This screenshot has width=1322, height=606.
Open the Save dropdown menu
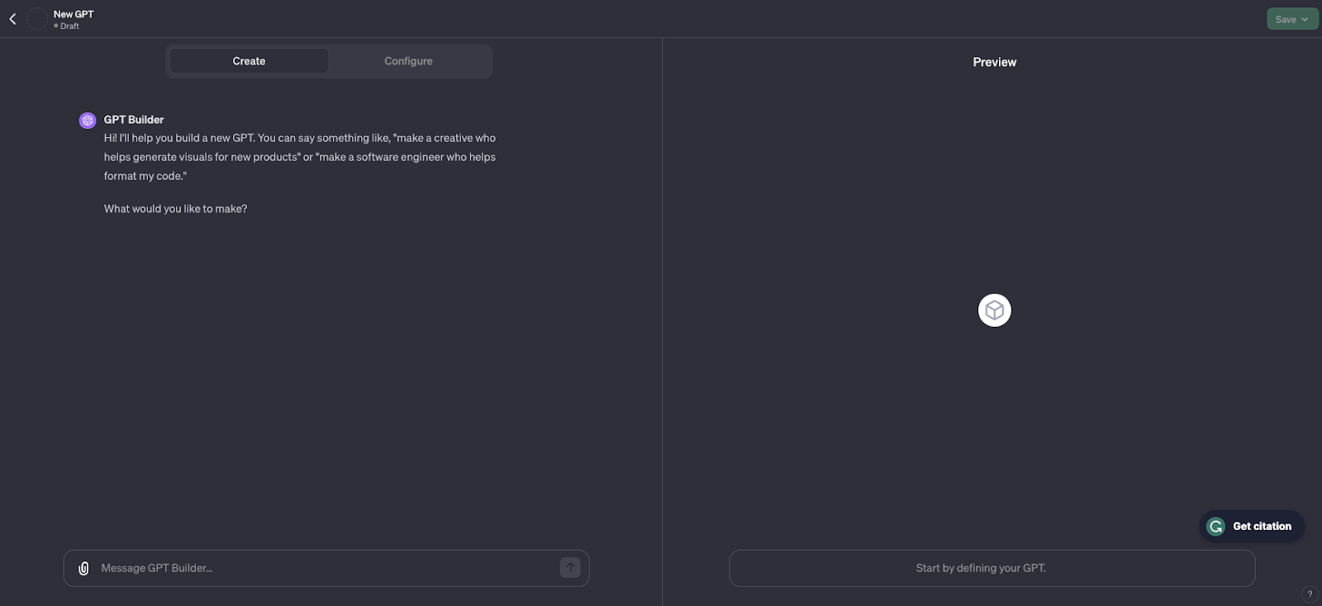[1292, 19]
